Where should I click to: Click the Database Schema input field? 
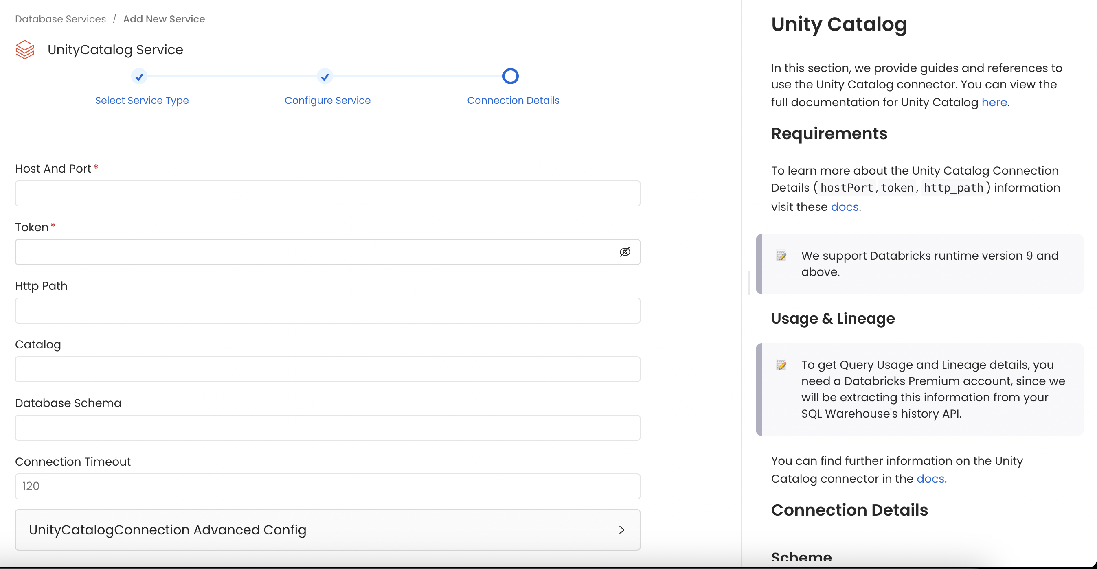[327, 428]
